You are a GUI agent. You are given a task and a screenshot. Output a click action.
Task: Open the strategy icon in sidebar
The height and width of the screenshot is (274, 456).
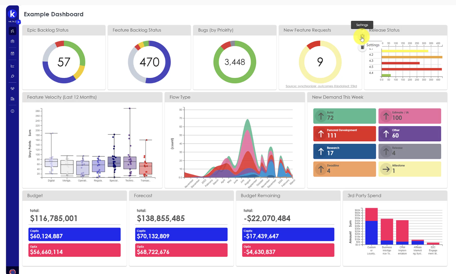(12, 31)
